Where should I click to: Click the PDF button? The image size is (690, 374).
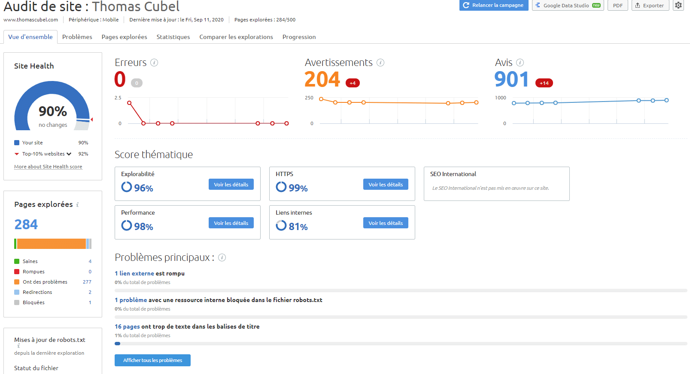coord(618,5)
